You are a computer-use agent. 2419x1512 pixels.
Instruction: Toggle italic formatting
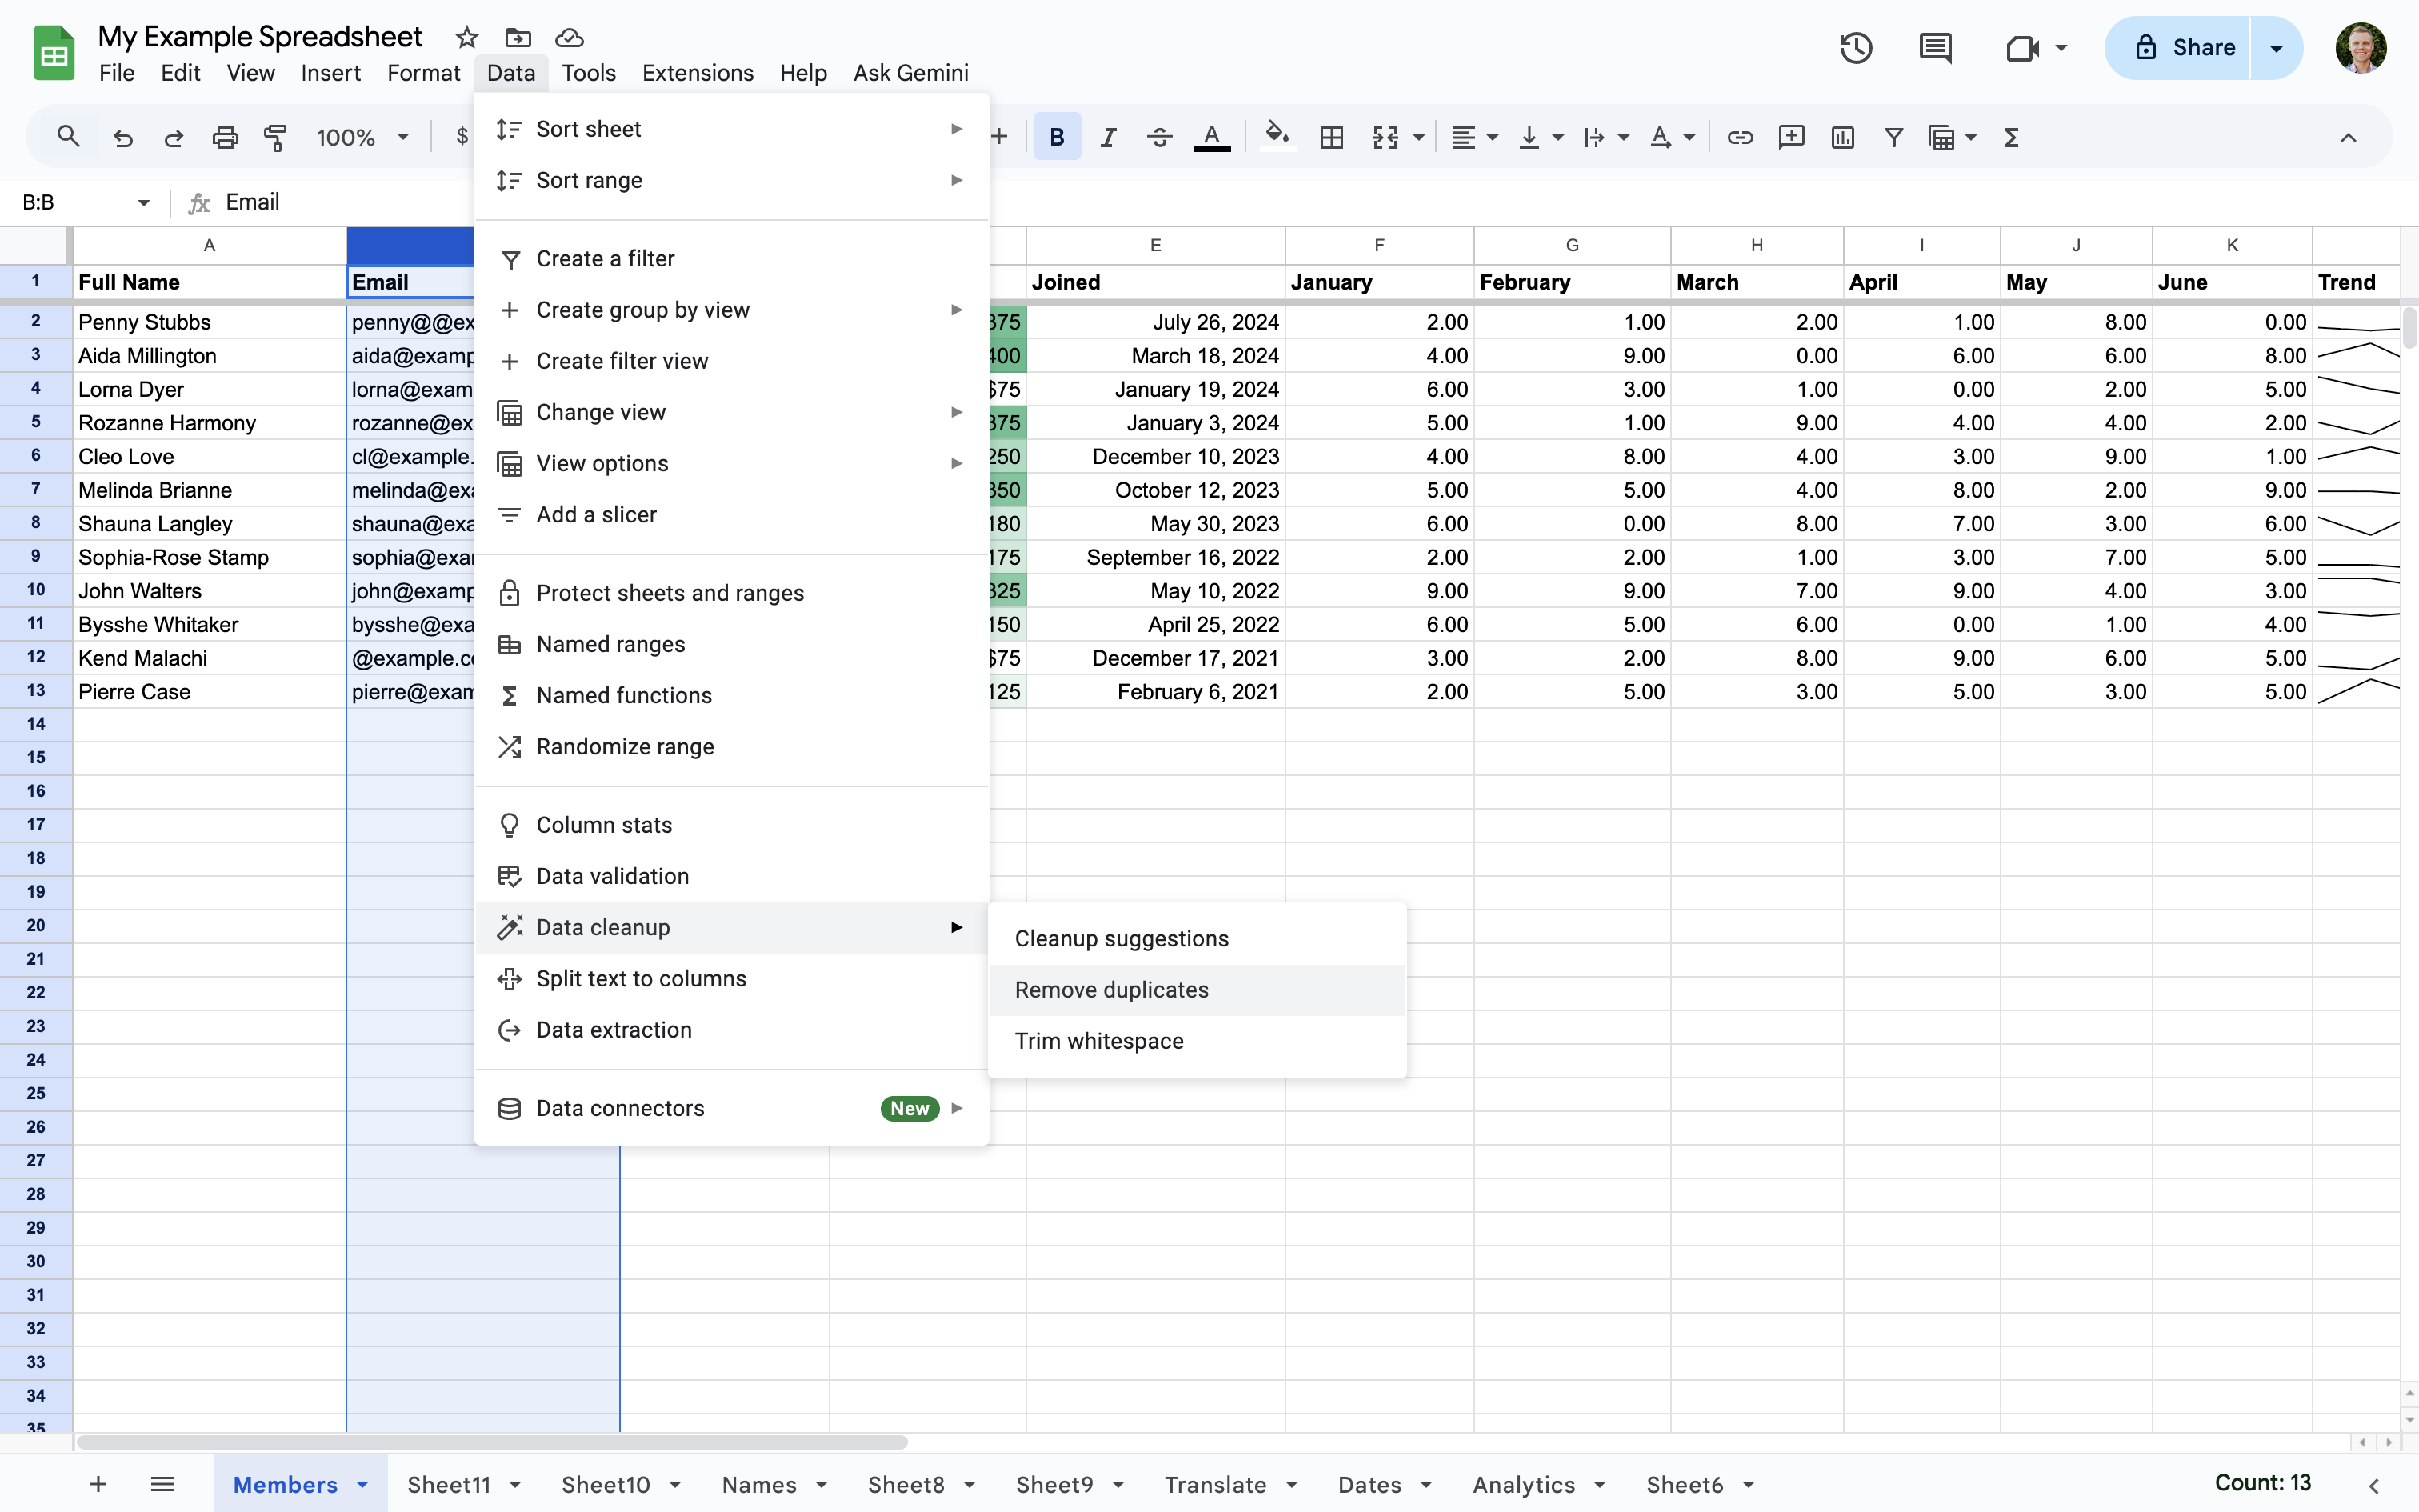tap(1108, 137)
